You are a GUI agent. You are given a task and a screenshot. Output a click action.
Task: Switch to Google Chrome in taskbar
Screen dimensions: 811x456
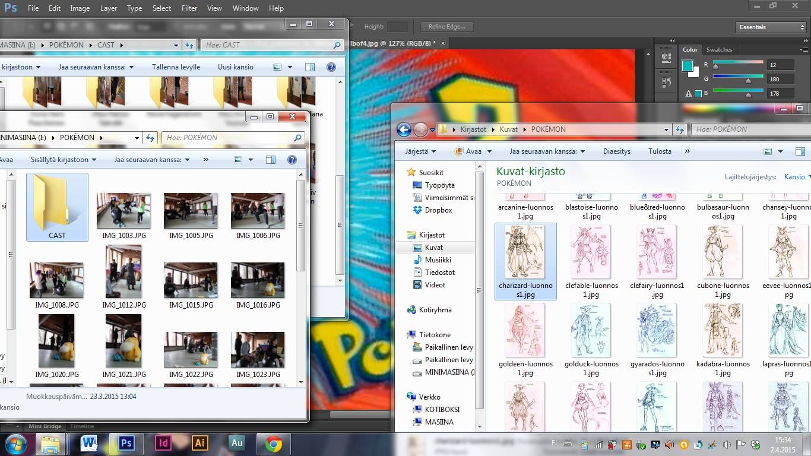pyautogui.click(x=273, y=443)
